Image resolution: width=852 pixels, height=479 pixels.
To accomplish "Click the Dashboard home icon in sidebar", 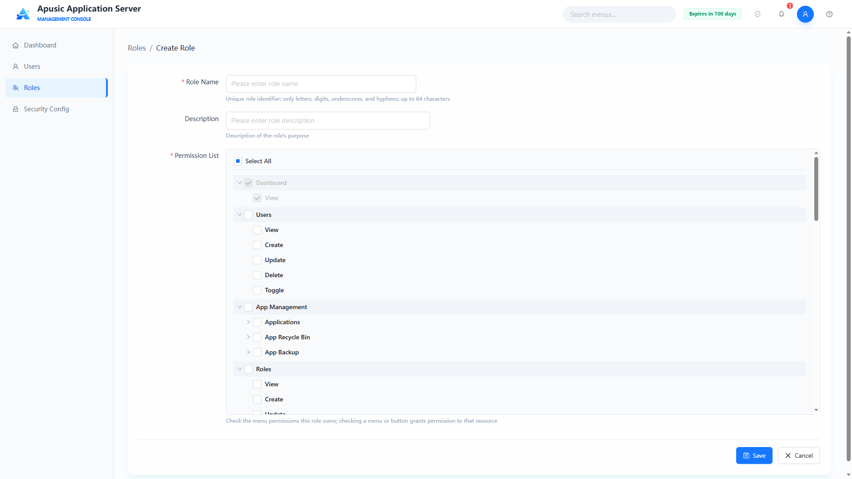I will 16,45.
